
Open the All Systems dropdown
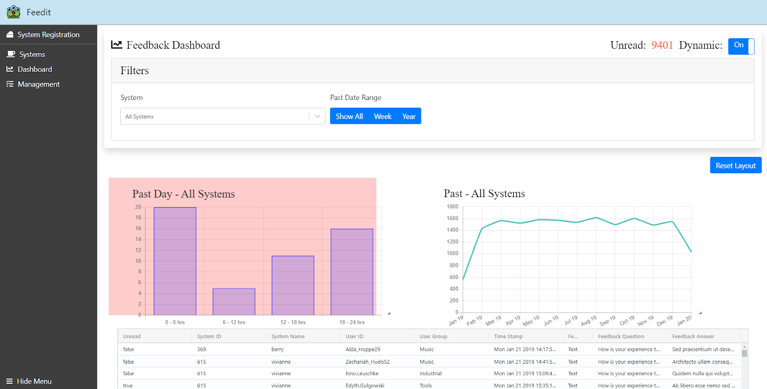[x=222, y=116]
